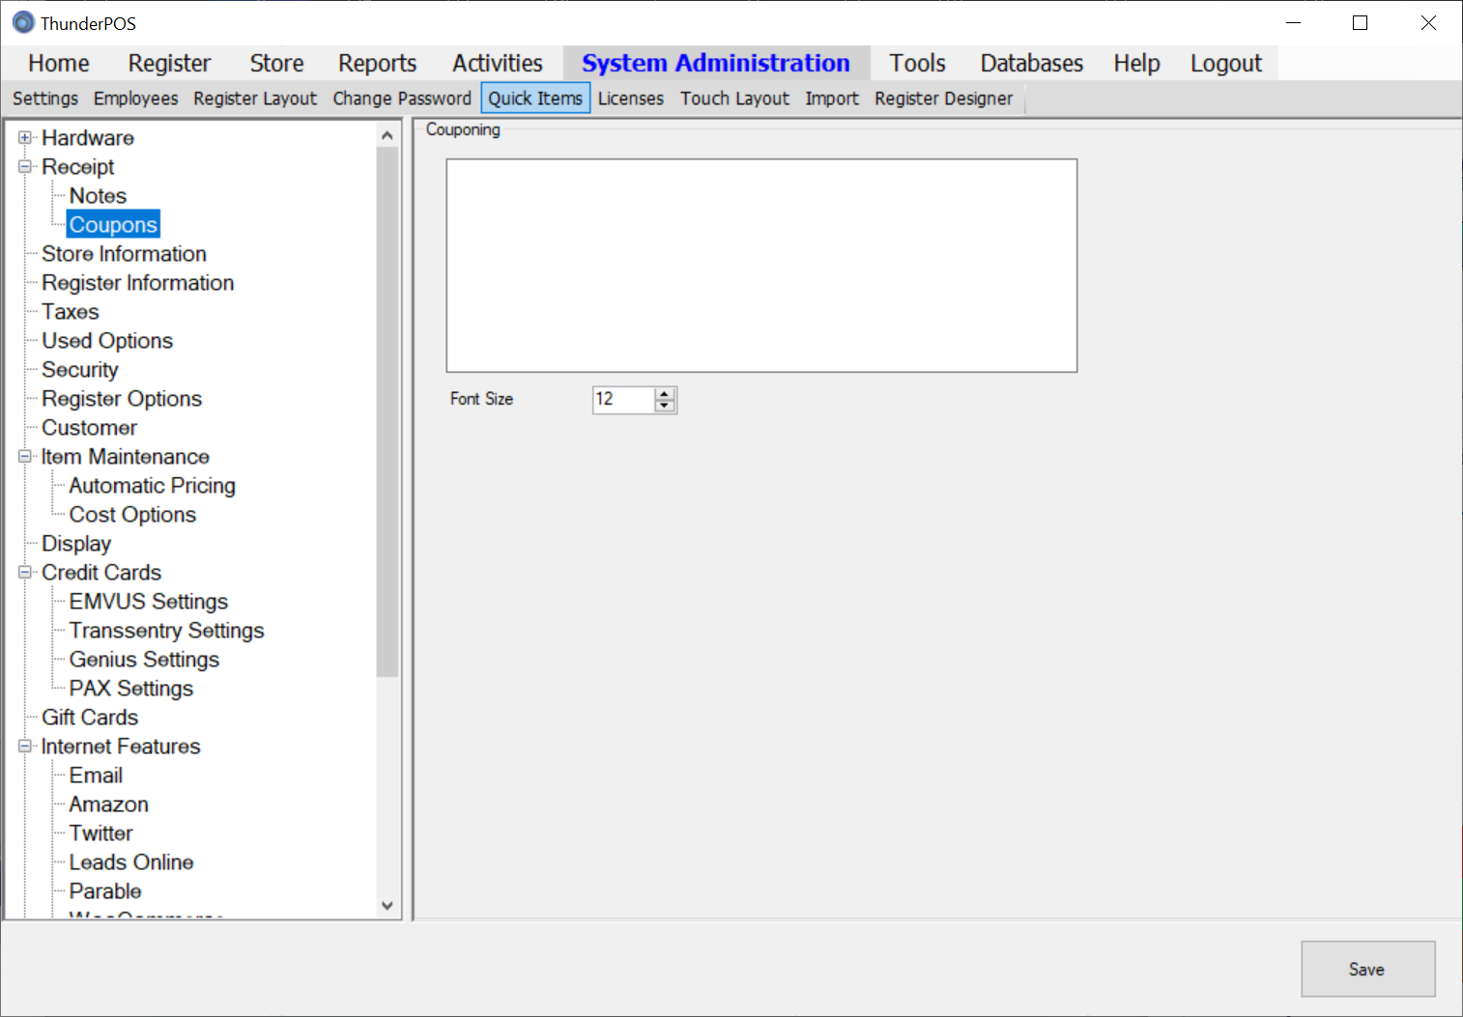Image resolution: width=1463 pixels, height=1017 pixels.
Task: Click inside the Couponing text box
Action: (761, 266)
